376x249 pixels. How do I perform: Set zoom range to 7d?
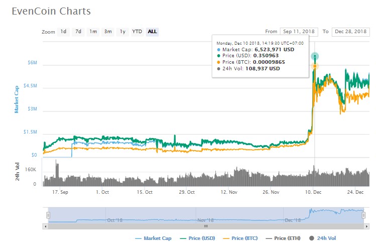pos(78,32)
